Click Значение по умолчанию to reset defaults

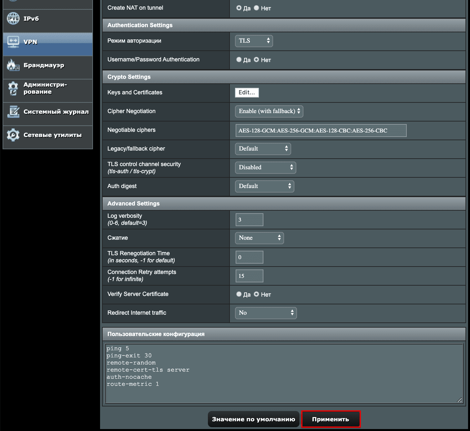253,419
